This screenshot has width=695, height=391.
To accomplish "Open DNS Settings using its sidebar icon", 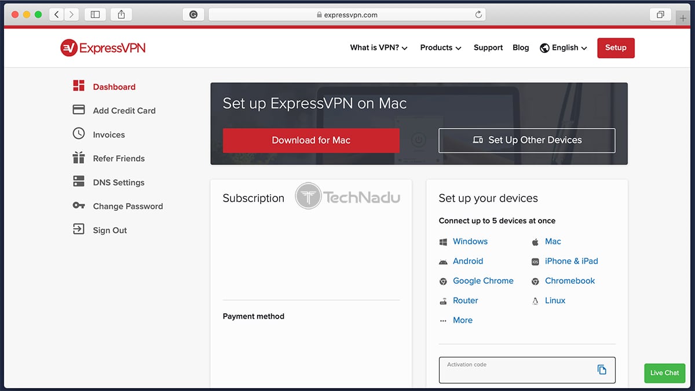I will pos(78,182).
